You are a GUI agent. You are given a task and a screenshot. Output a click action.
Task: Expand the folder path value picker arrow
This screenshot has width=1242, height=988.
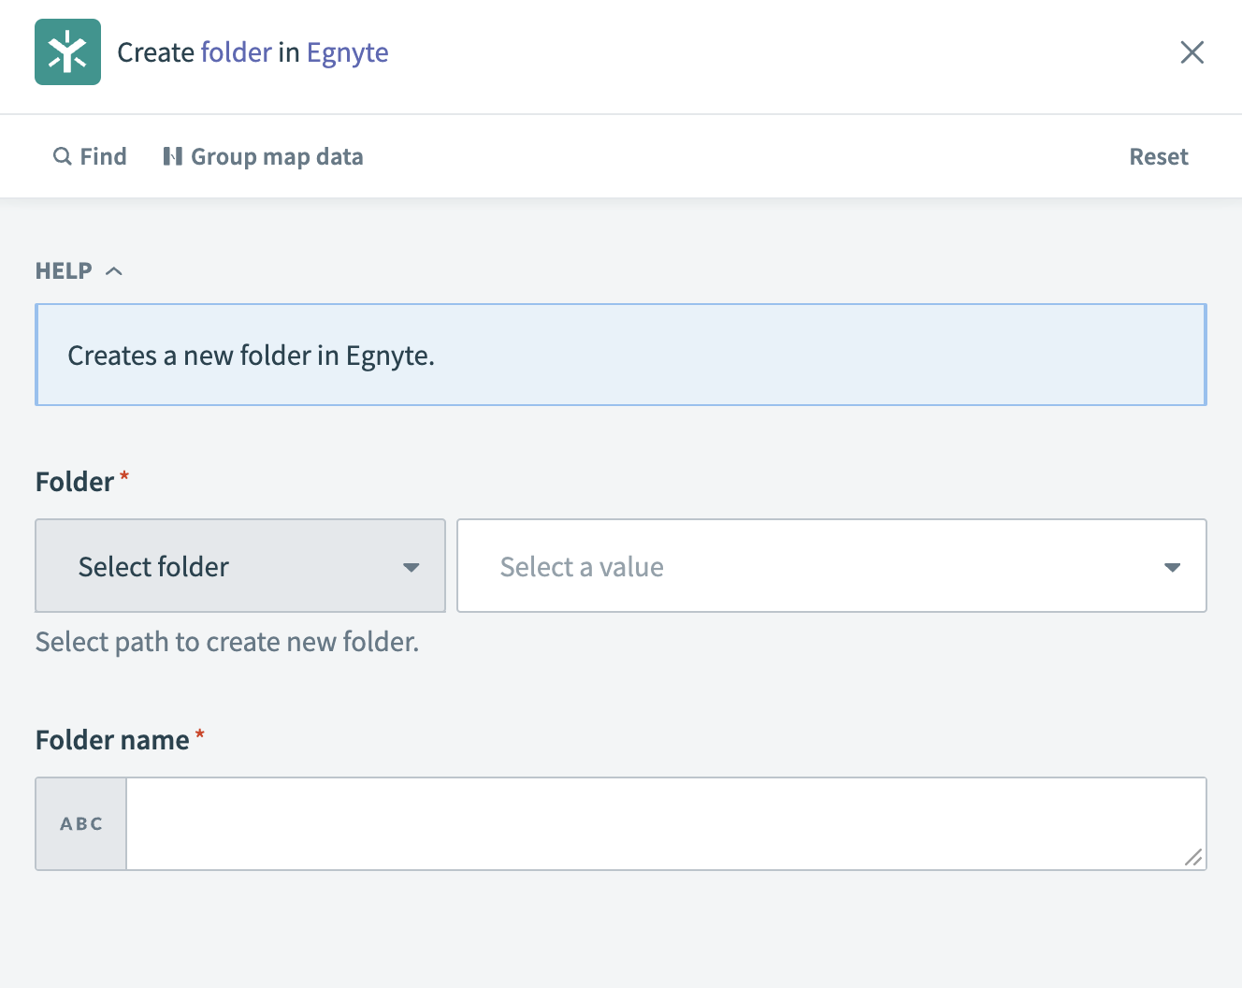1172,566
